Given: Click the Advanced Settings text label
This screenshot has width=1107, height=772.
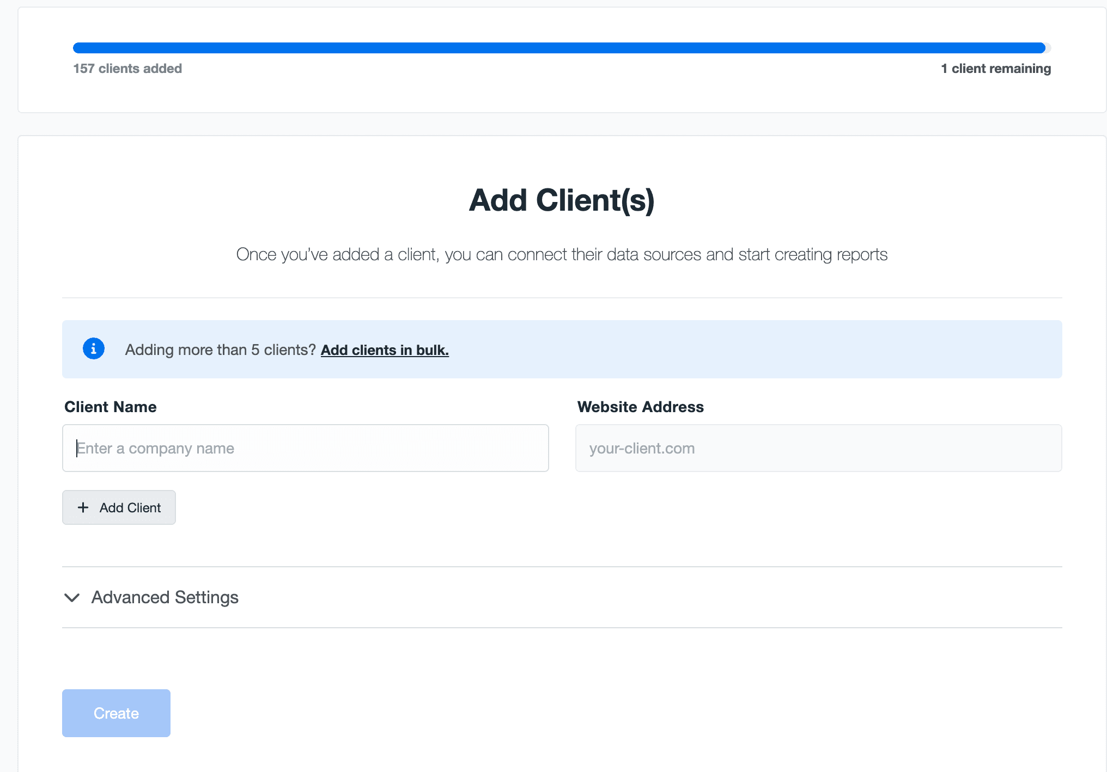Looking at the screenshot, I should pyautogui.click(x=164, y=597).
